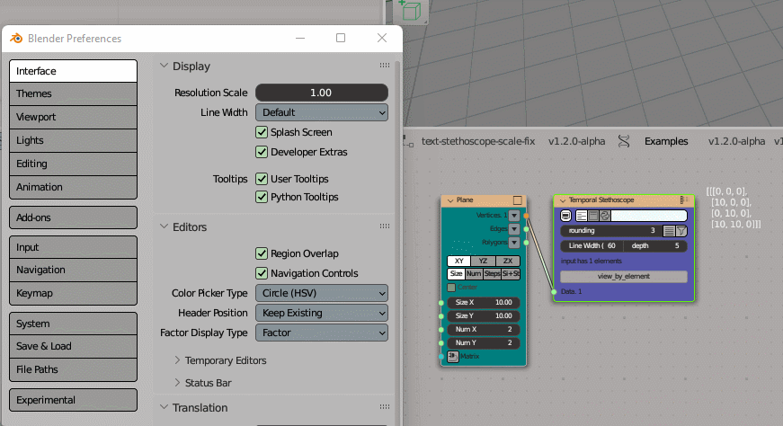Click the list icon beside rounding field
This screenshot has height=426, width=783.
click(x=669, y=231)
